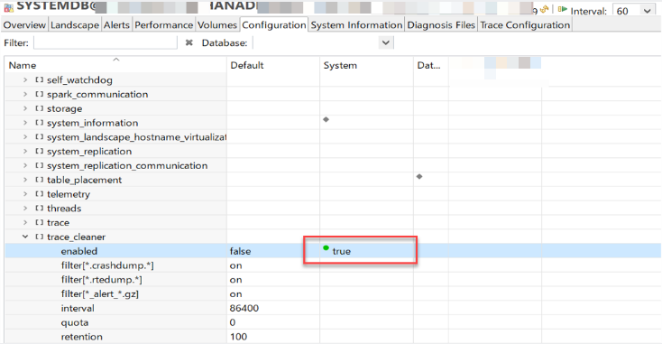Click the system_information System-column diamond marker
The height and width of the screenshot is (344, 662).
click(x=326, y=119)
